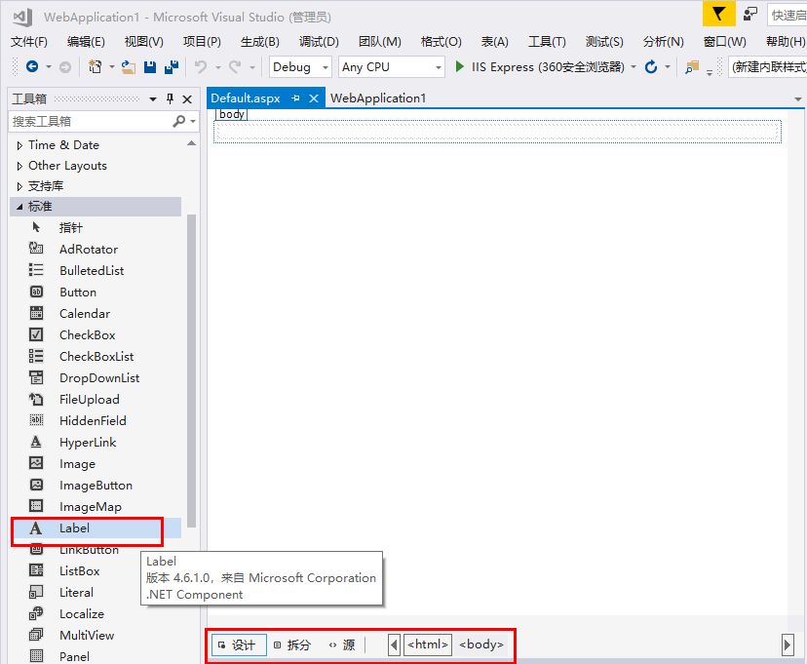Open the 格式(O) menu

(442, 42)
